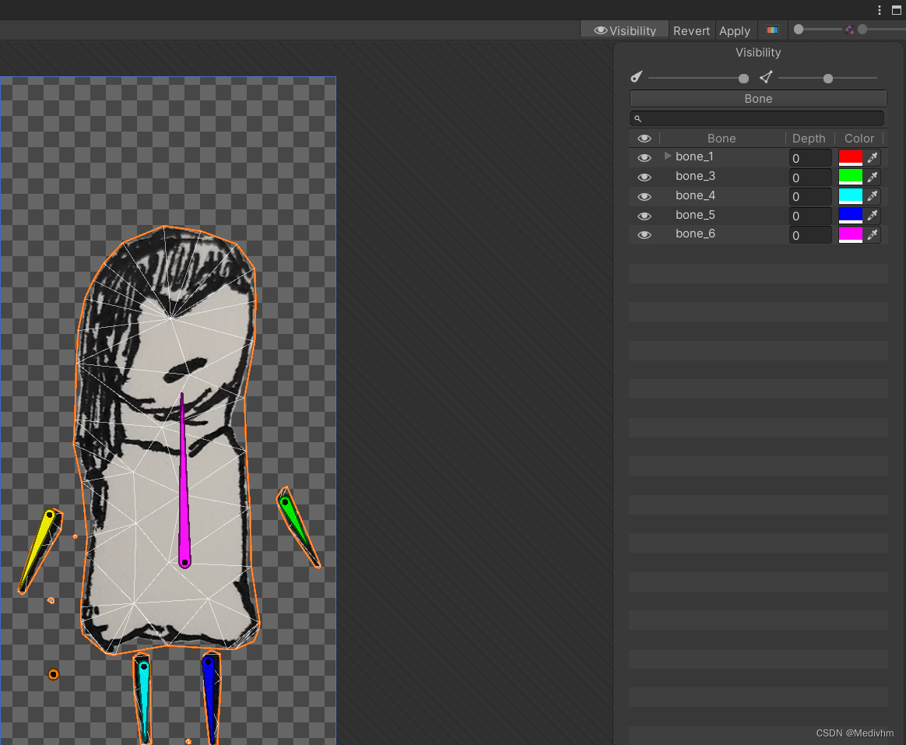The width and height of the screenshot is (906, 745).
Task: Open the cyan color swatch of bone_4
Action: tap(850, 196)
